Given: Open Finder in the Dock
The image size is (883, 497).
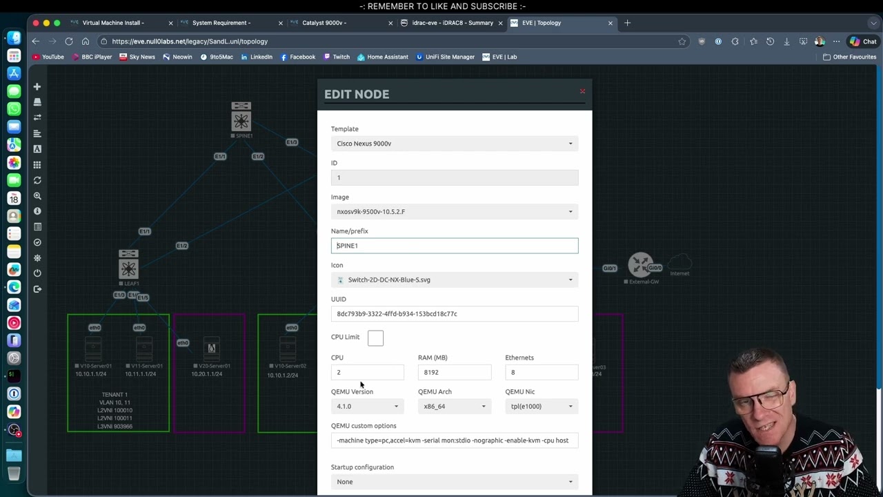Looking at the screenshot, I should click(x=14, y=37).
